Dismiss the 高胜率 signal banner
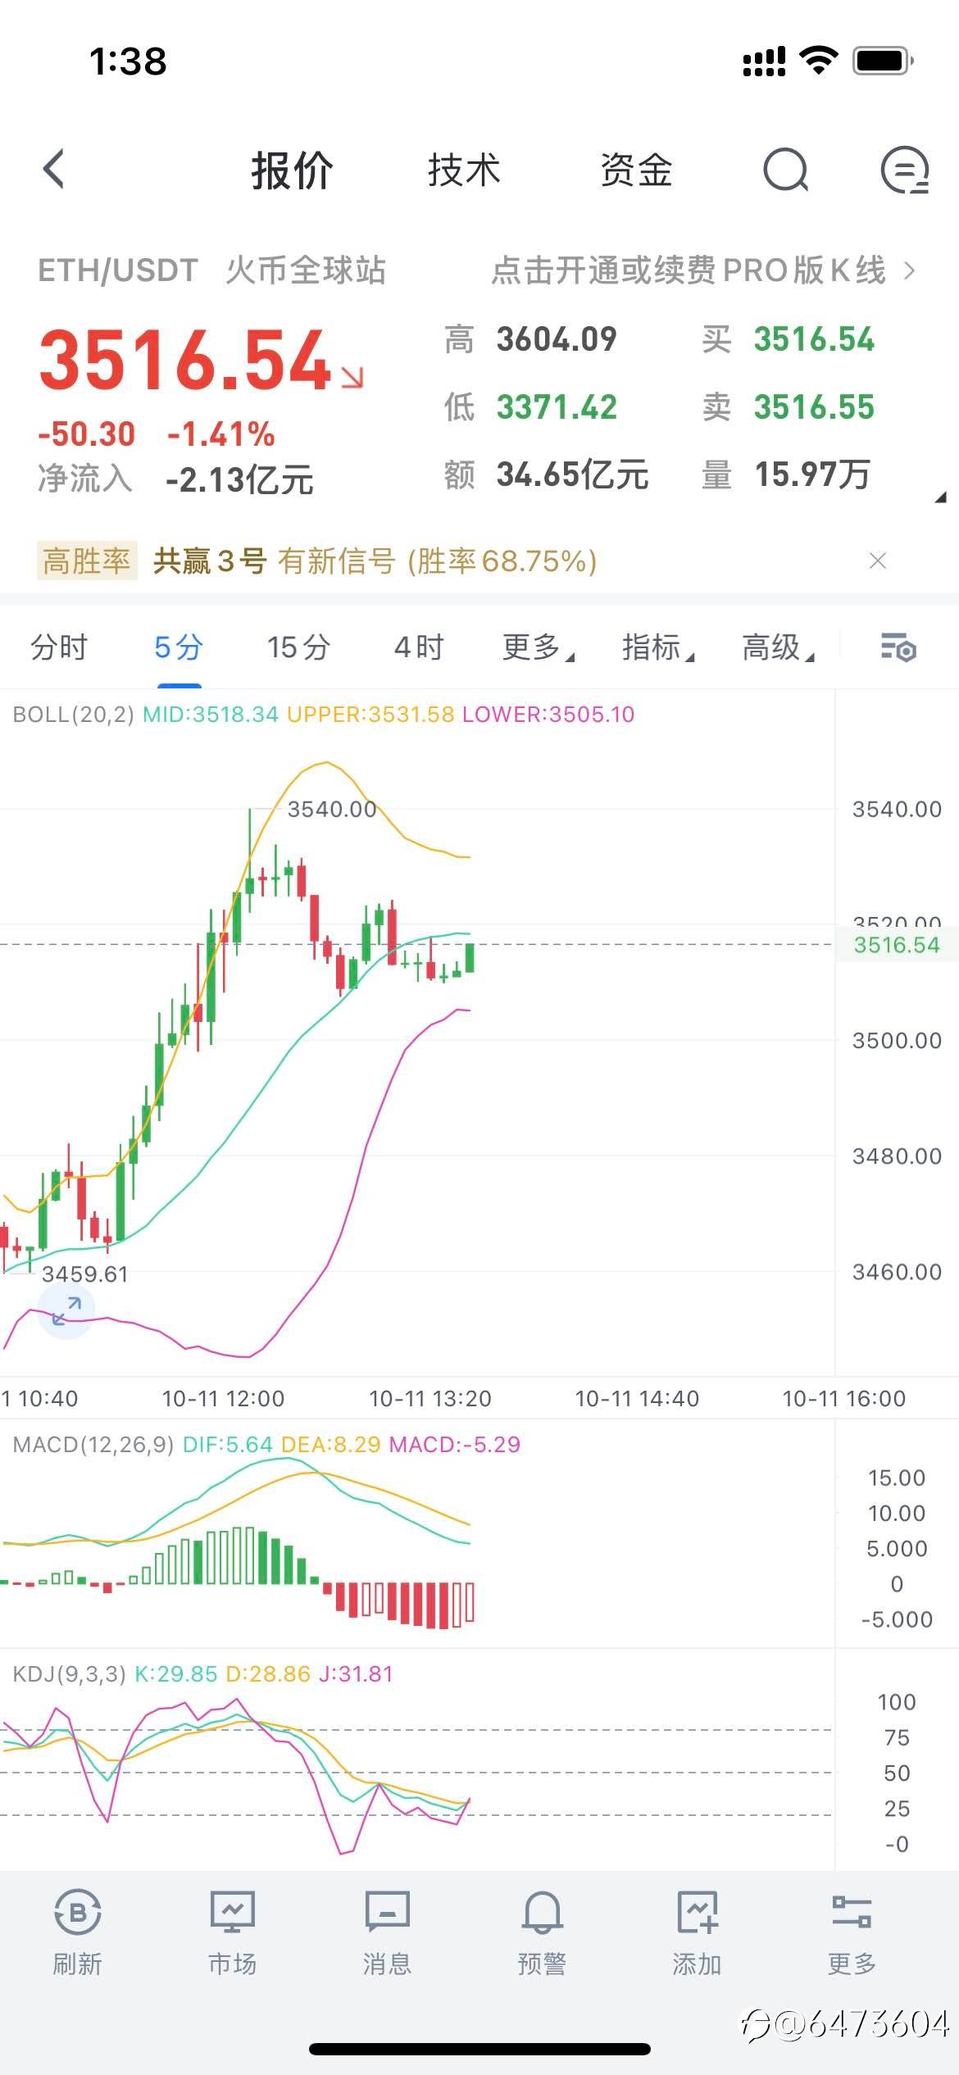Screen dimensions: 959x2075 coord(878,561)
